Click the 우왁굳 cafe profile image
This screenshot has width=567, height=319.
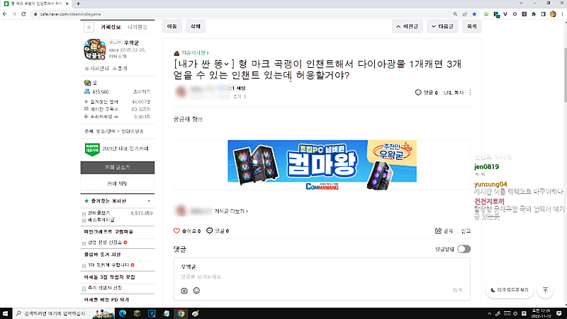94,50
